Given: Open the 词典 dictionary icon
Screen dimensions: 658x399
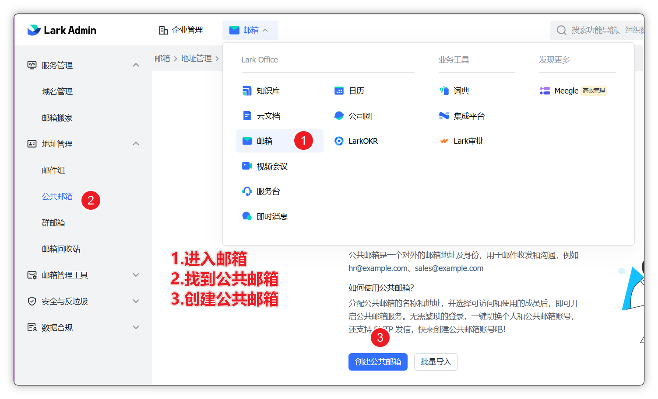Looking at the screenshot, I should tap(444, 91).
